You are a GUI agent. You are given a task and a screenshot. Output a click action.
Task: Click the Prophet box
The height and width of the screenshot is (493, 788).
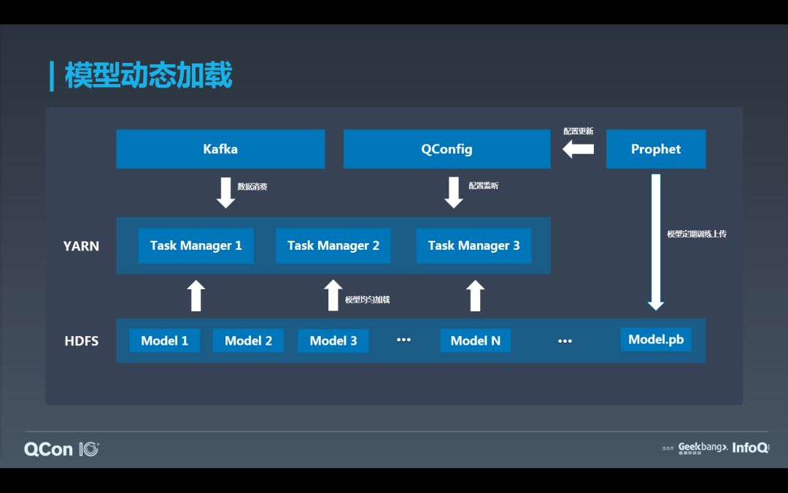(656, 149)
